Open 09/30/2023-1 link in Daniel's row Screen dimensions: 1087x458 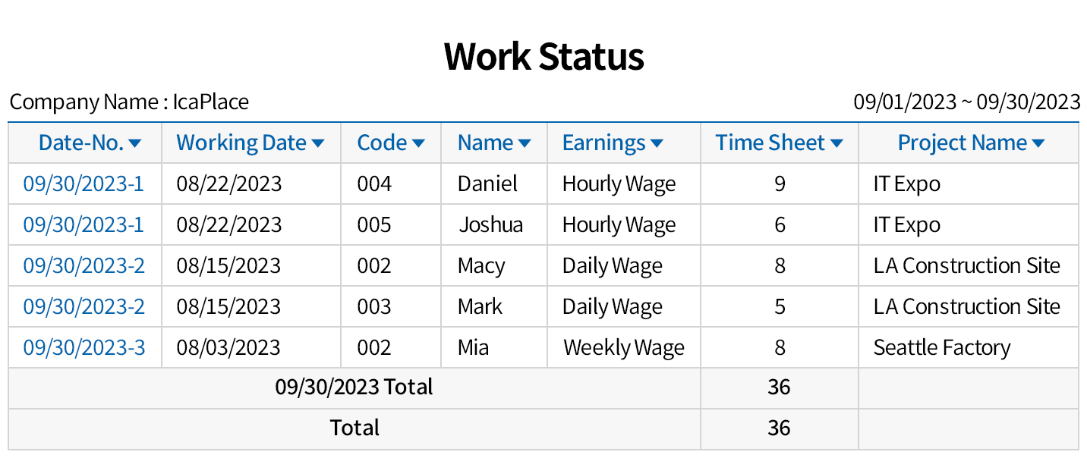pyautogui.click(x=83, y=184)
